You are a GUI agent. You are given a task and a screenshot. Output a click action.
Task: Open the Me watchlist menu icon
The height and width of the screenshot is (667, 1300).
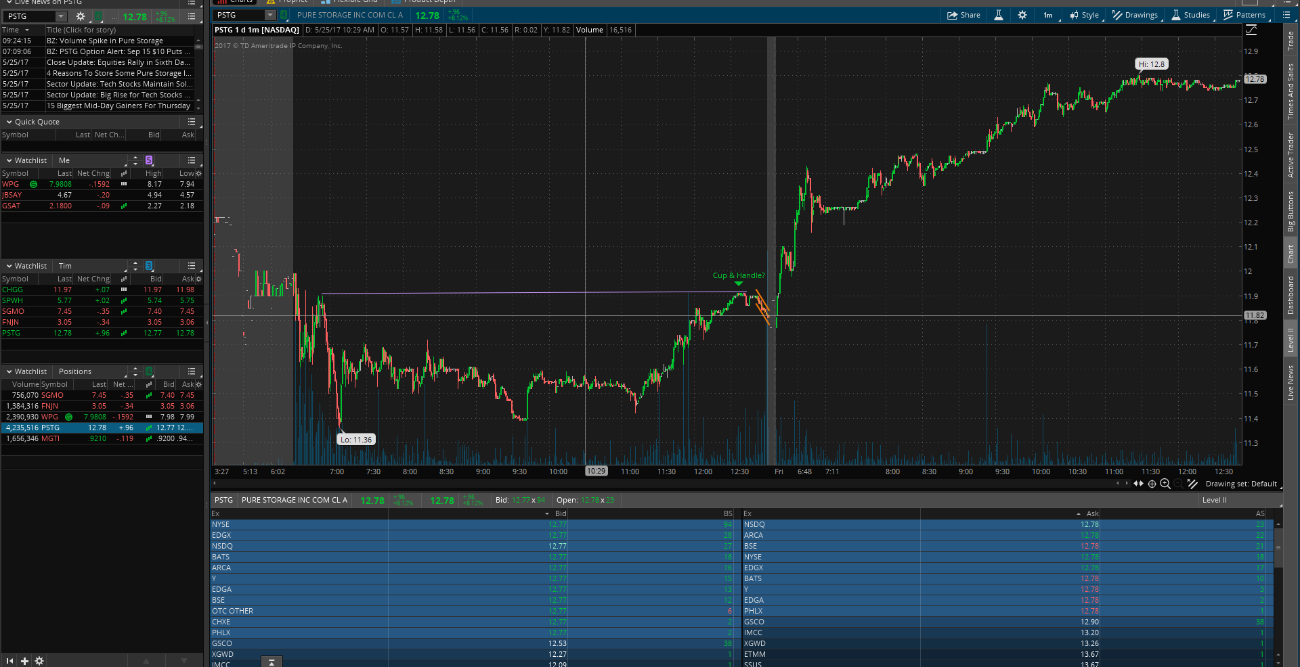click(192, 160)
